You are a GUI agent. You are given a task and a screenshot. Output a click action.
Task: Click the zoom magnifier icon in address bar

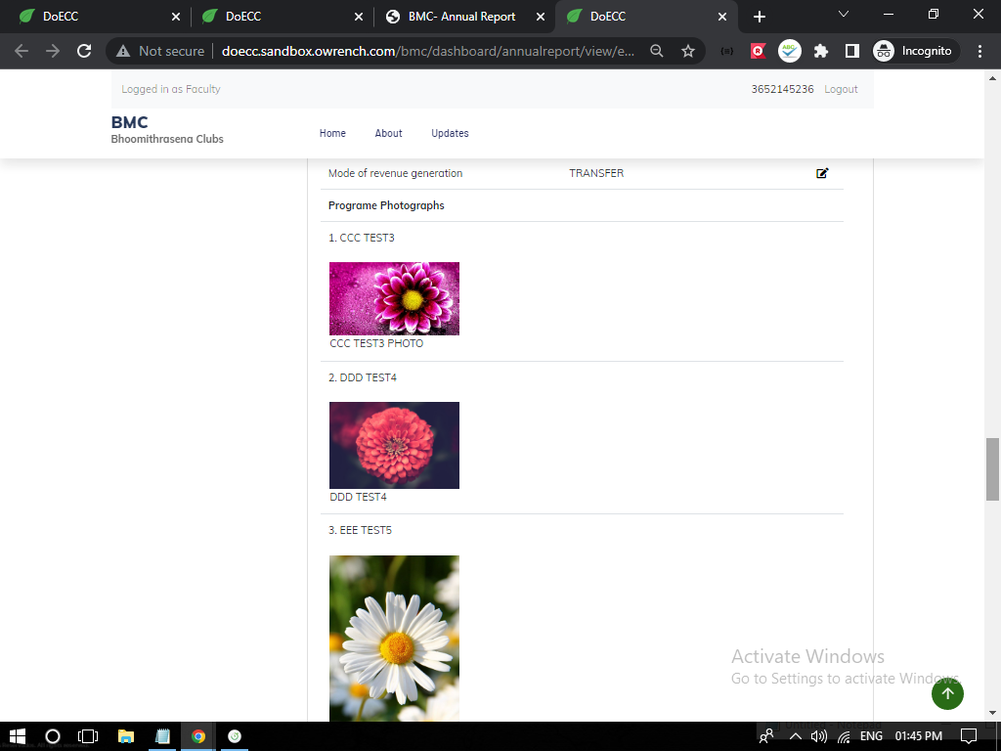pyautogui.click(x=658, y=51)
